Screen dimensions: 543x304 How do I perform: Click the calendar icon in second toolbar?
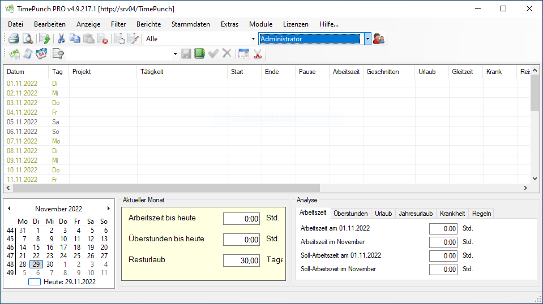point(243,54)
